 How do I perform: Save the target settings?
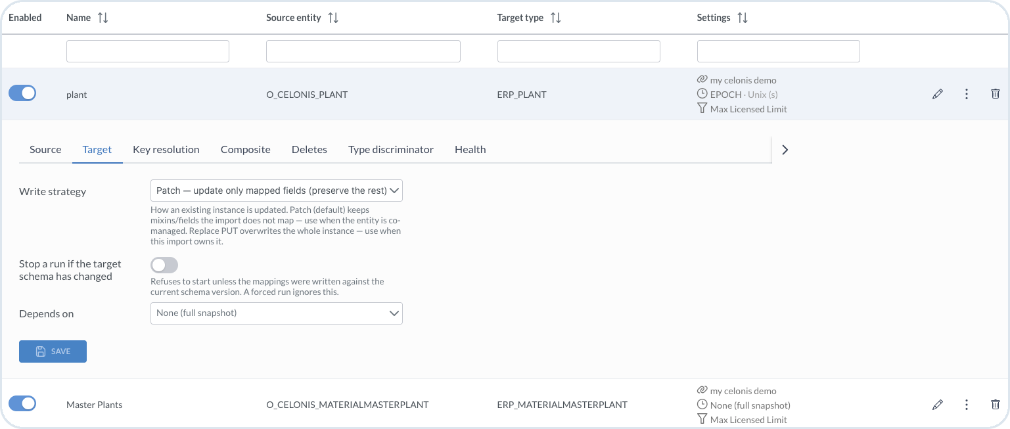tap(53, 351)
